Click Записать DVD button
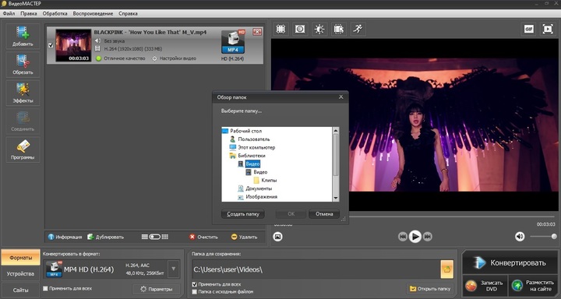The height and width of the screenshot is (299, 561). [485, 286]
